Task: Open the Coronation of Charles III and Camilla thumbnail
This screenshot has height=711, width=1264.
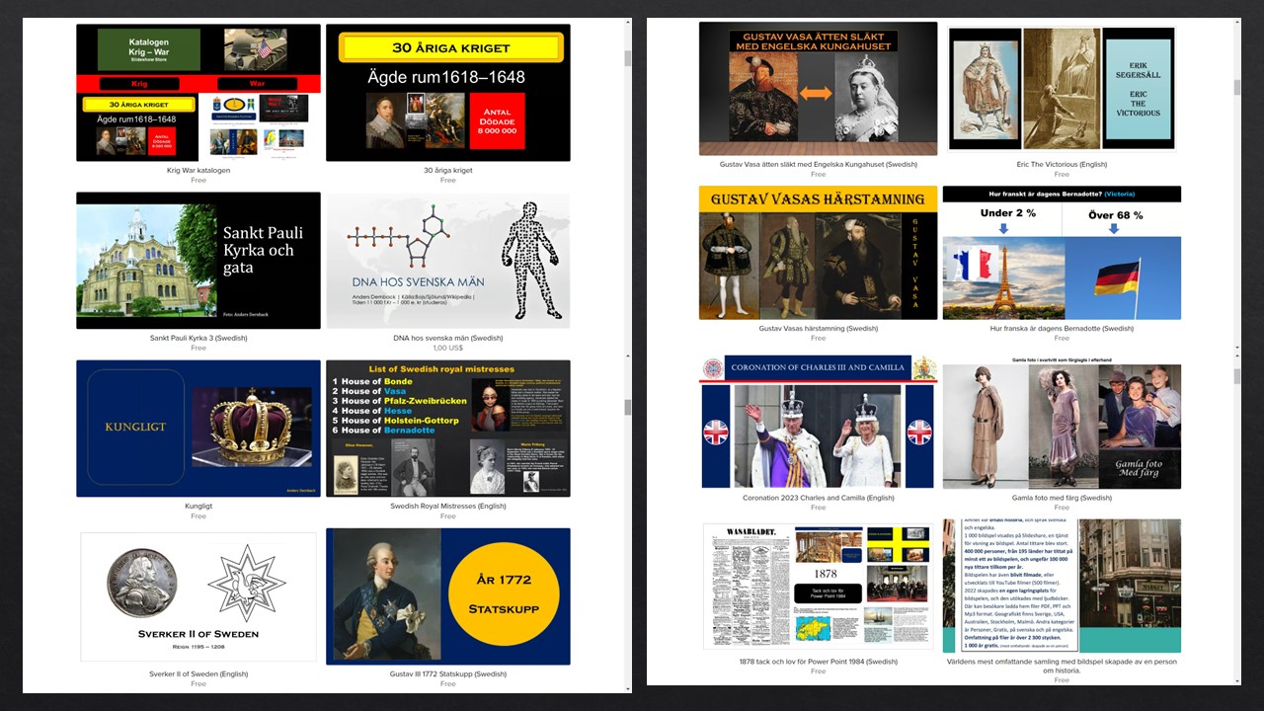Action: 818,423
